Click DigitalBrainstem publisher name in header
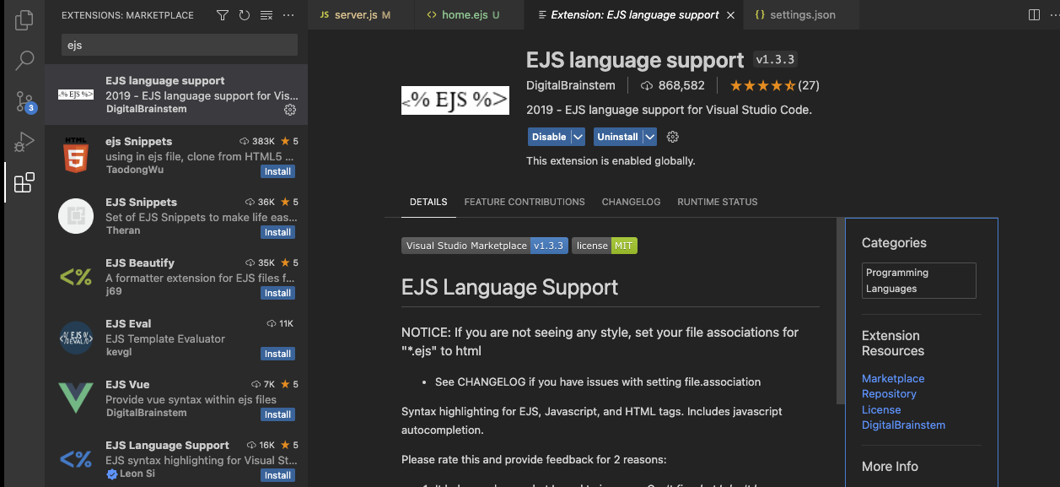Image resolution: width=1060 pixels, height=487 pixels. point(571,85)
